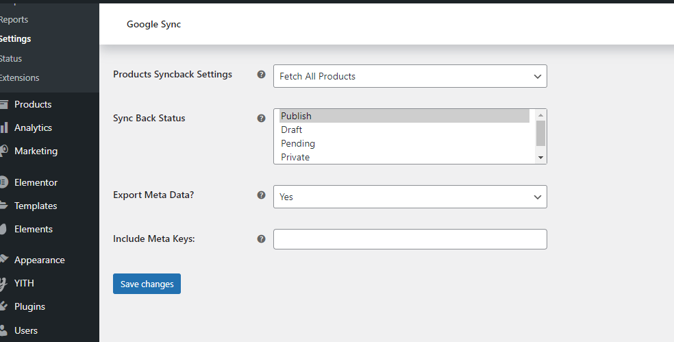Open Elementor logo icon in sidebar

point(4,182)
